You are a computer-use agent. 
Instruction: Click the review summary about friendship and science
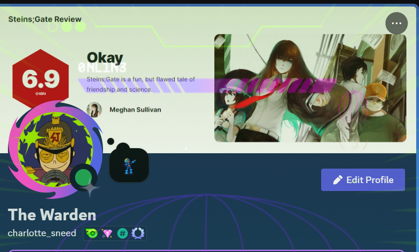point(141,84)
